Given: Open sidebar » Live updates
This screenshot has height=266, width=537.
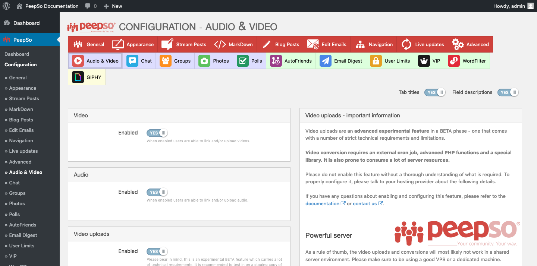Looking at the screenshot, I should pos(21,151).
